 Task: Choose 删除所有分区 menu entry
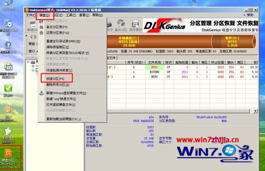58,85
